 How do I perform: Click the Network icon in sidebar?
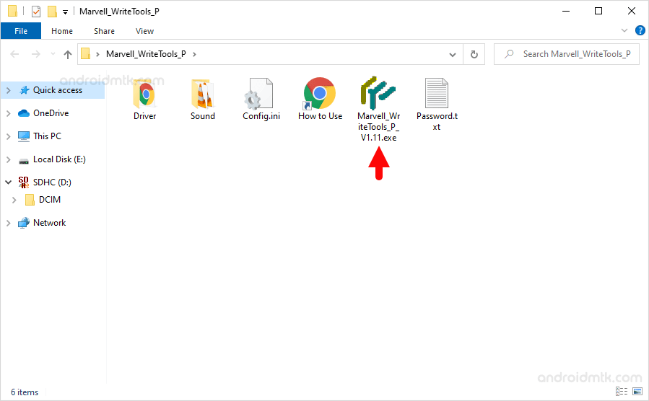click(x=24, y=223)
